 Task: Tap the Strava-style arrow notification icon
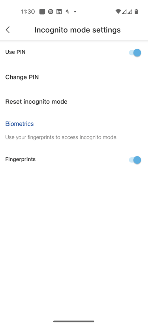pos(67,12)
